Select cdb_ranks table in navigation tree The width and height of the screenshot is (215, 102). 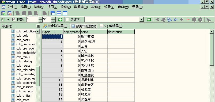coord(23,57)
